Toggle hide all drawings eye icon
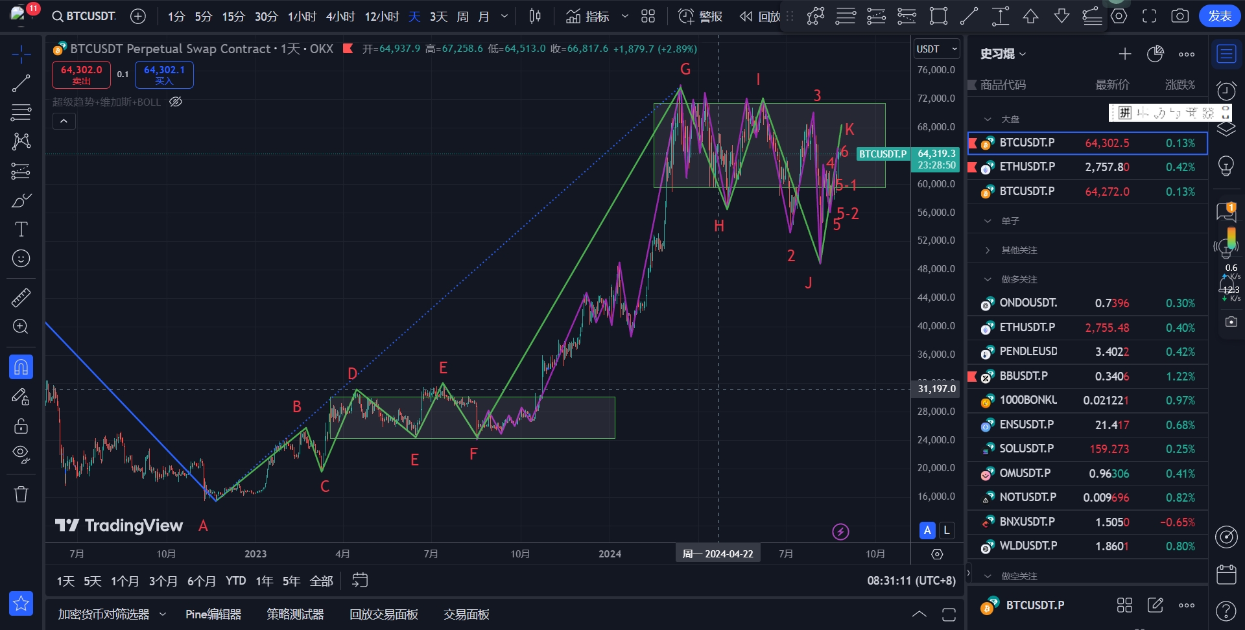This screenshot has width=1245, height=630. click(21, 454)
